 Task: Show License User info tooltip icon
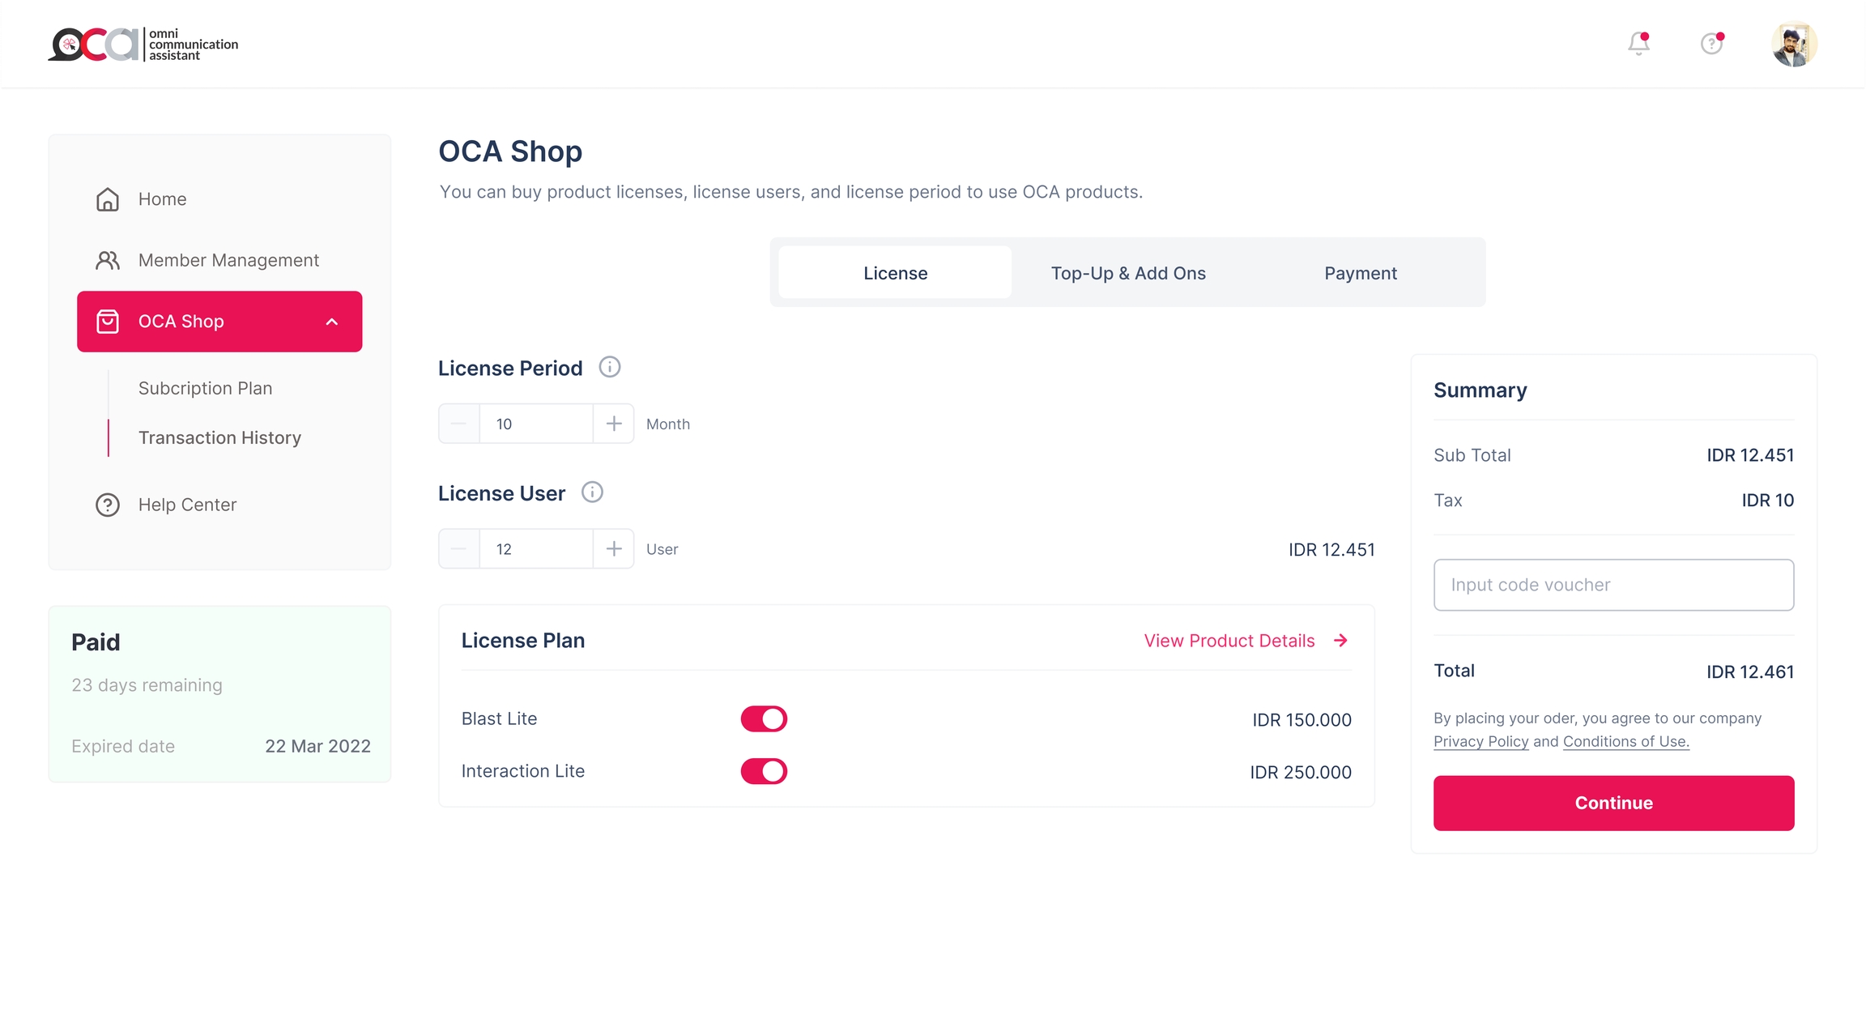click(592, 492)
